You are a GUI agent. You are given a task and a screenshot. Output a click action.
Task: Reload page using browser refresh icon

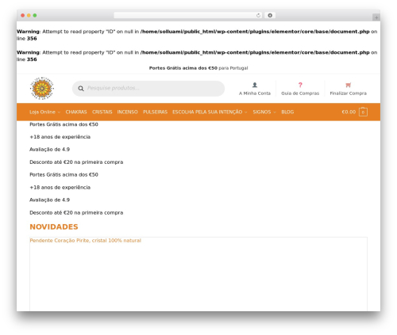point(258,15)
